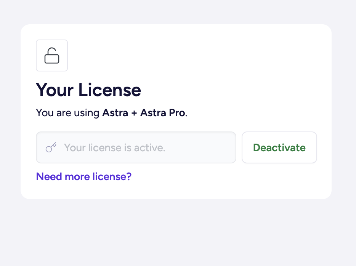Screen dimensions: 356x266
Task: Click the green Deactivate label
Action: [279, 147]
